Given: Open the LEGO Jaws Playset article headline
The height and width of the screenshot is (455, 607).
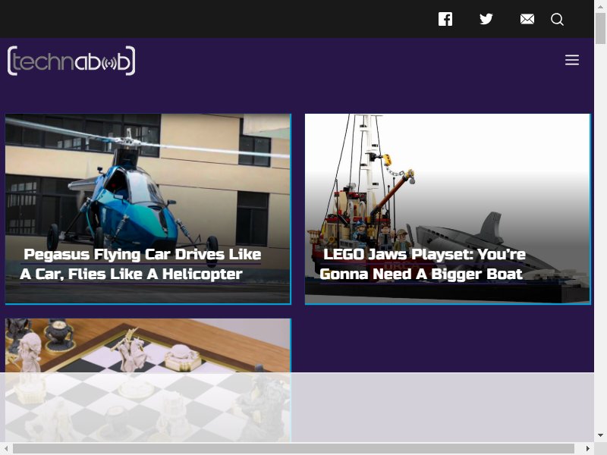Looking at the screenshot, I should [x=423, y=264].
